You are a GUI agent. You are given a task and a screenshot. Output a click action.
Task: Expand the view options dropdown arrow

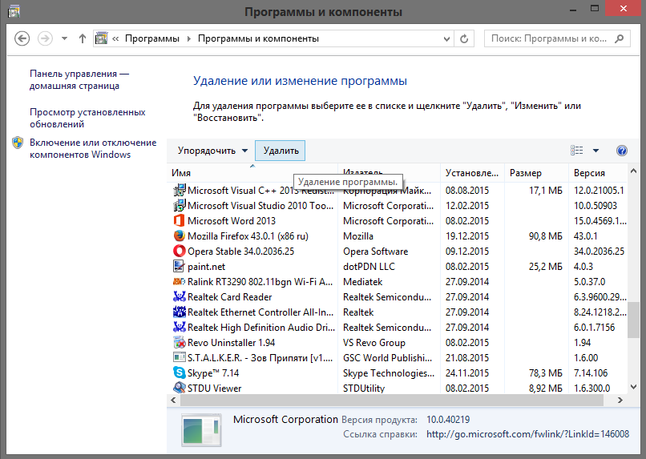[596, 151]
